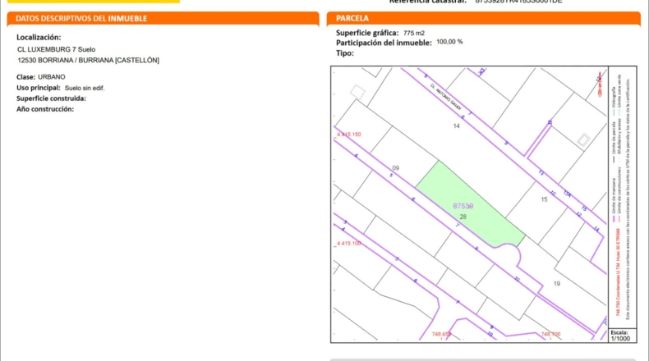Click the Uso principal label
Screen dimensions: 649x361
point(39,88)
